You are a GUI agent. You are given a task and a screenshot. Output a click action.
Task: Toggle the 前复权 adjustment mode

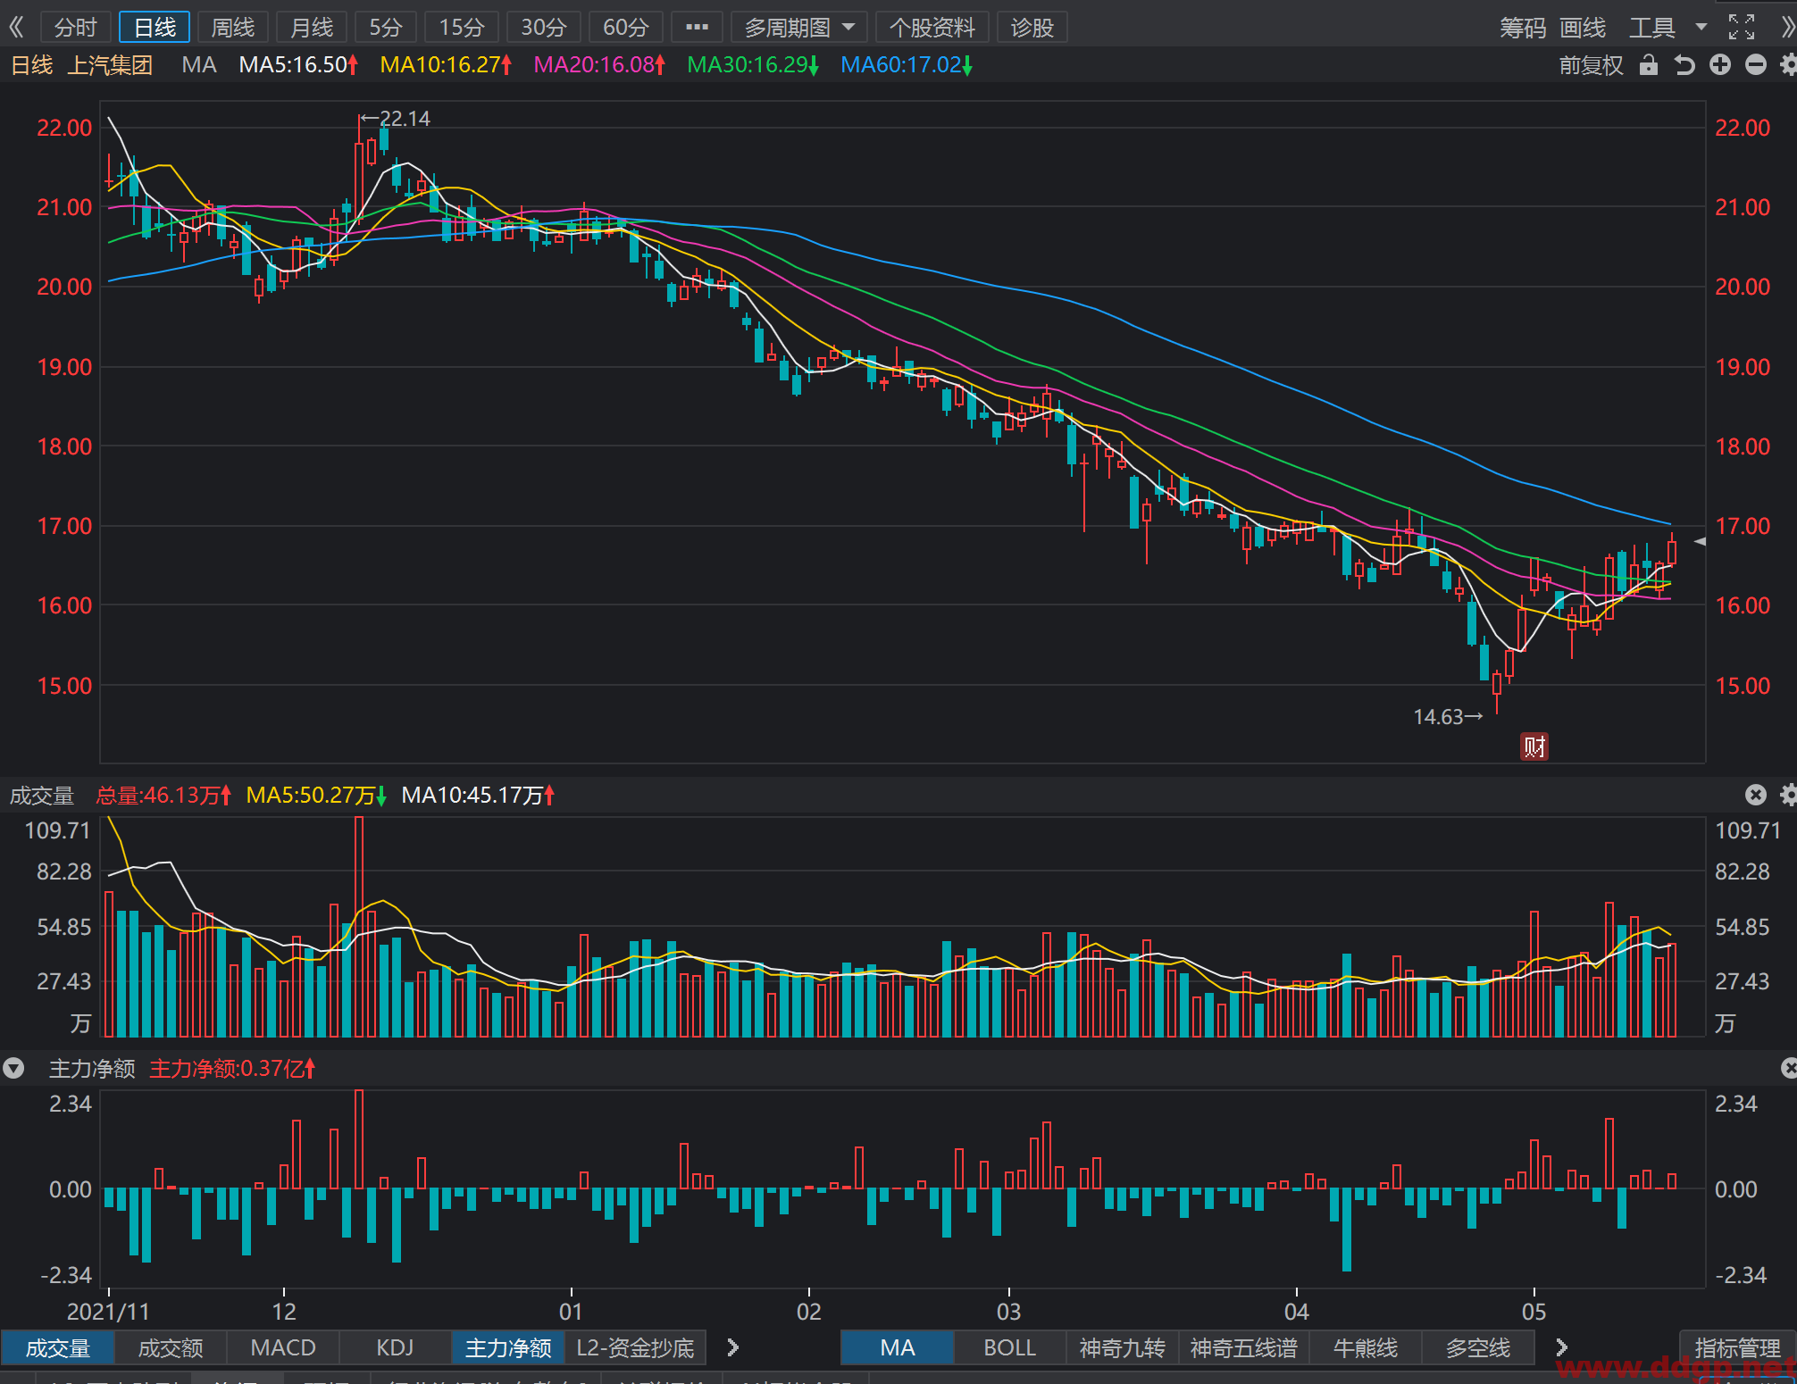click(x=1591, y=65)
